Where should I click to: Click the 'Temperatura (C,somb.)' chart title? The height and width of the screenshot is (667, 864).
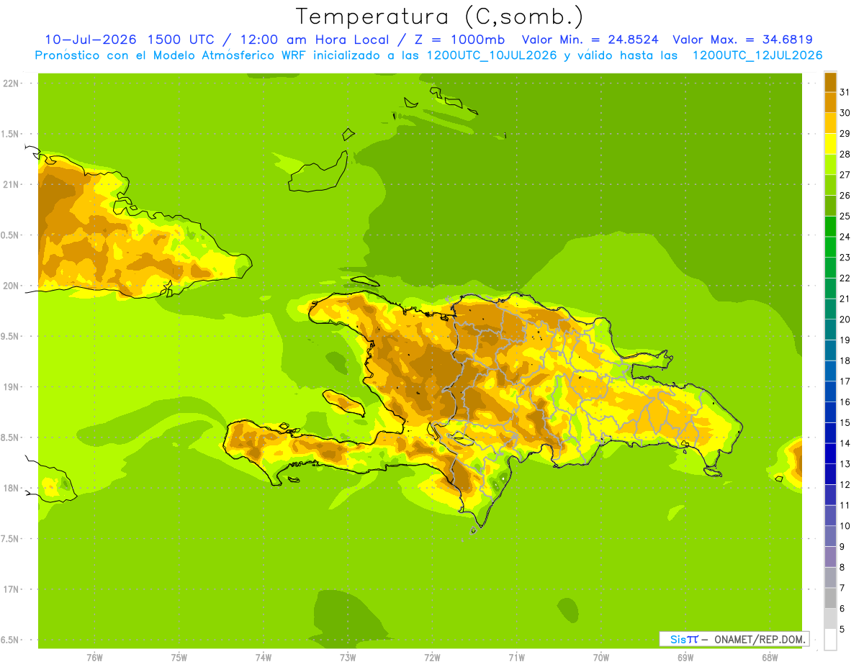click(x=440, y=17)
